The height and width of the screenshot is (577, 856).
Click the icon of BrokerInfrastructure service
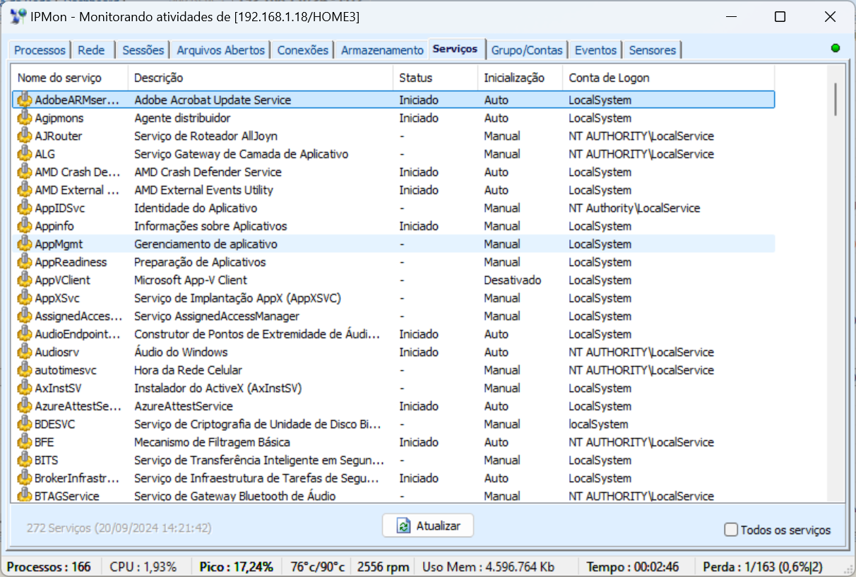click(x=24, y=478)
